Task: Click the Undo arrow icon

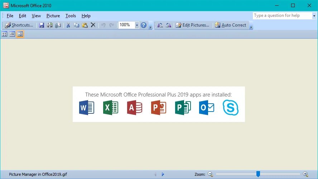Action: (x=103, y=25)
